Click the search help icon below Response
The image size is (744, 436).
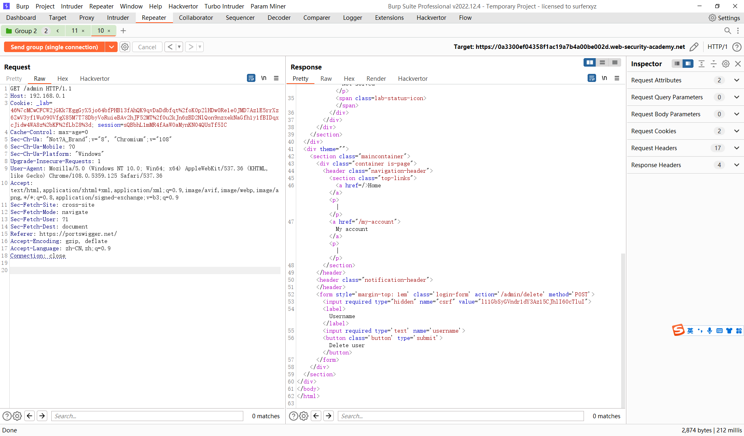[x=293, y=416]
